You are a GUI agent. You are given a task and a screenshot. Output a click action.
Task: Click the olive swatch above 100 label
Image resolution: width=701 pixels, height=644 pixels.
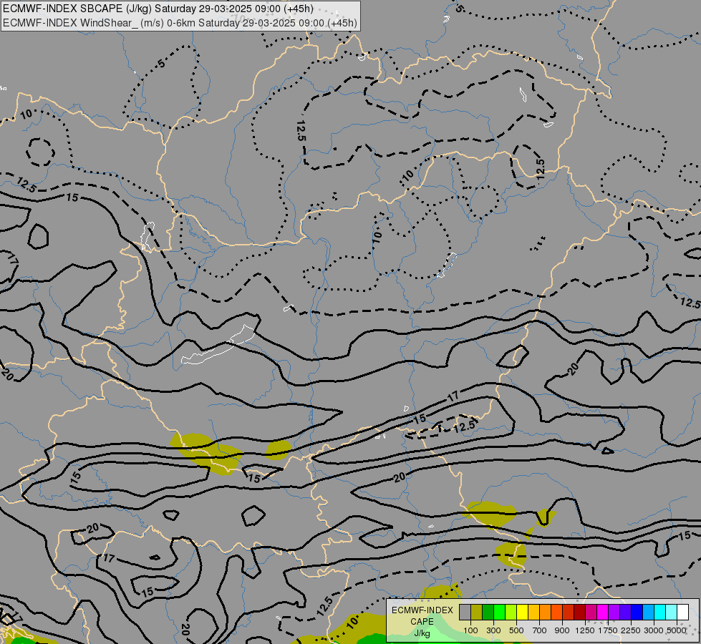pos(477,613)
